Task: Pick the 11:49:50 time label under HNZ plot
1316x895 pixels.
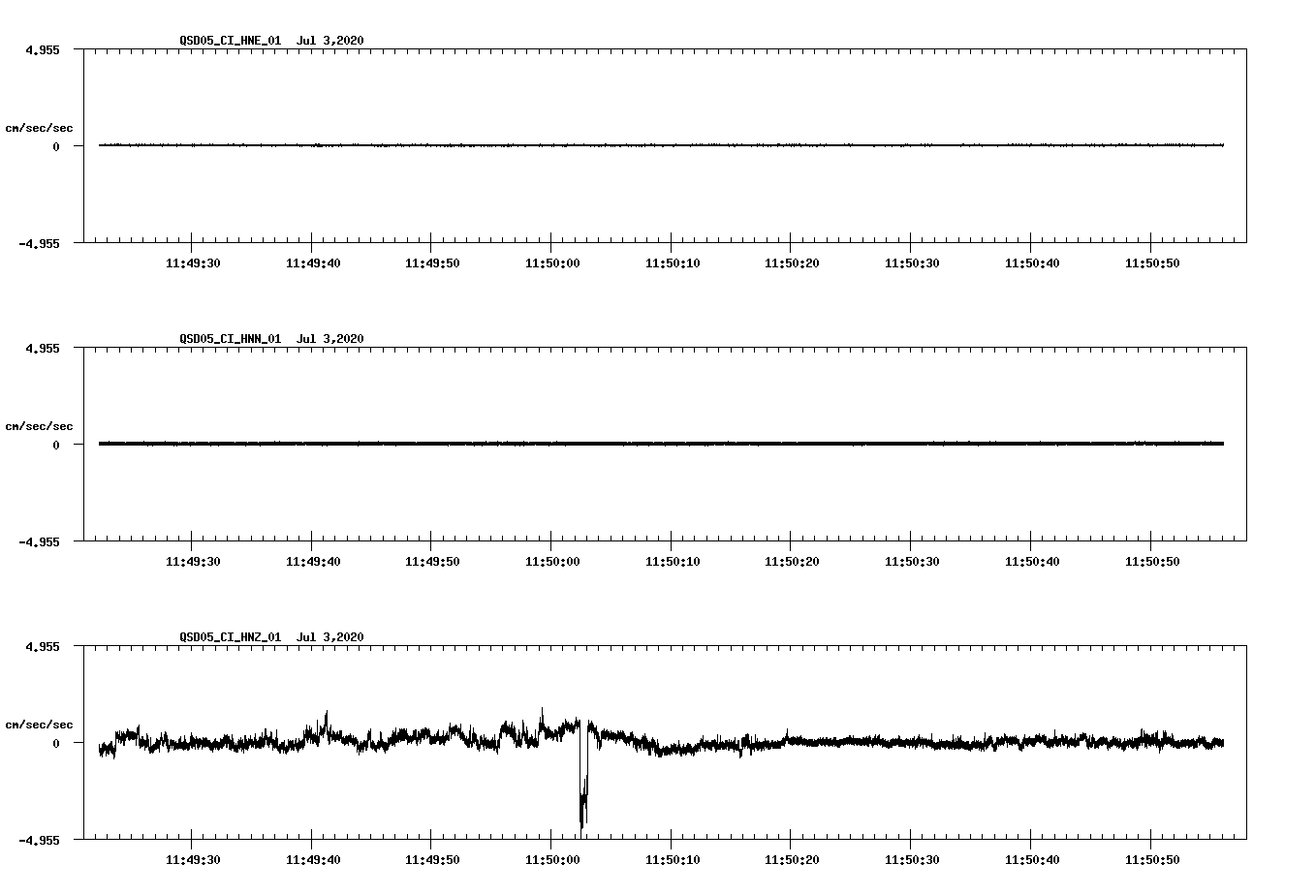Action: click(x=432, y=860)
